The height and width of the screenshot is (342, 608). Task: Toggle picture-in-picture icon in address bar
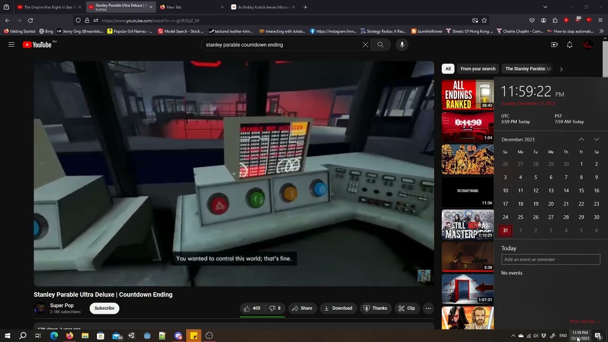(475, 20)
